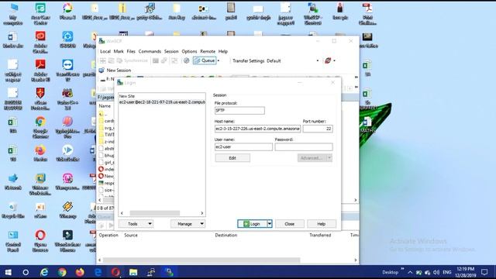
Task: Click the Help button in Login dialog
Action: click(322, 224)
